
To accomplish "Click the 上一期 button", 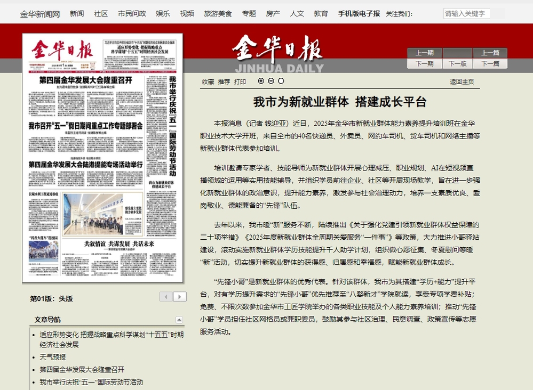I will 424,53.
